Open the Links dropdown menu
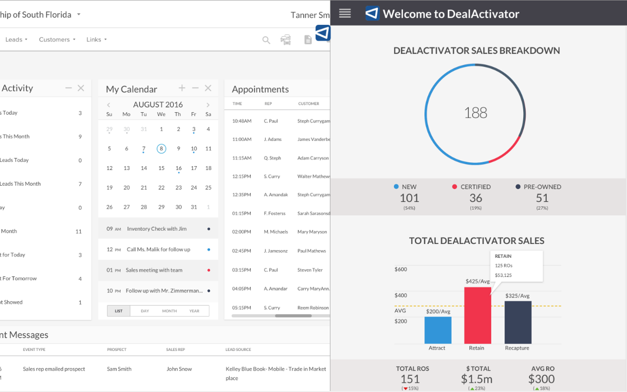The width and height of the screenshot is (627, 392). tap(96, 40)
